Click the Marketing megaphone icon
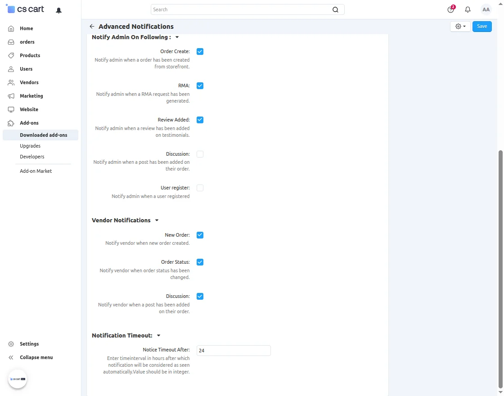This screenshot has height=396, width=504. 11,96
